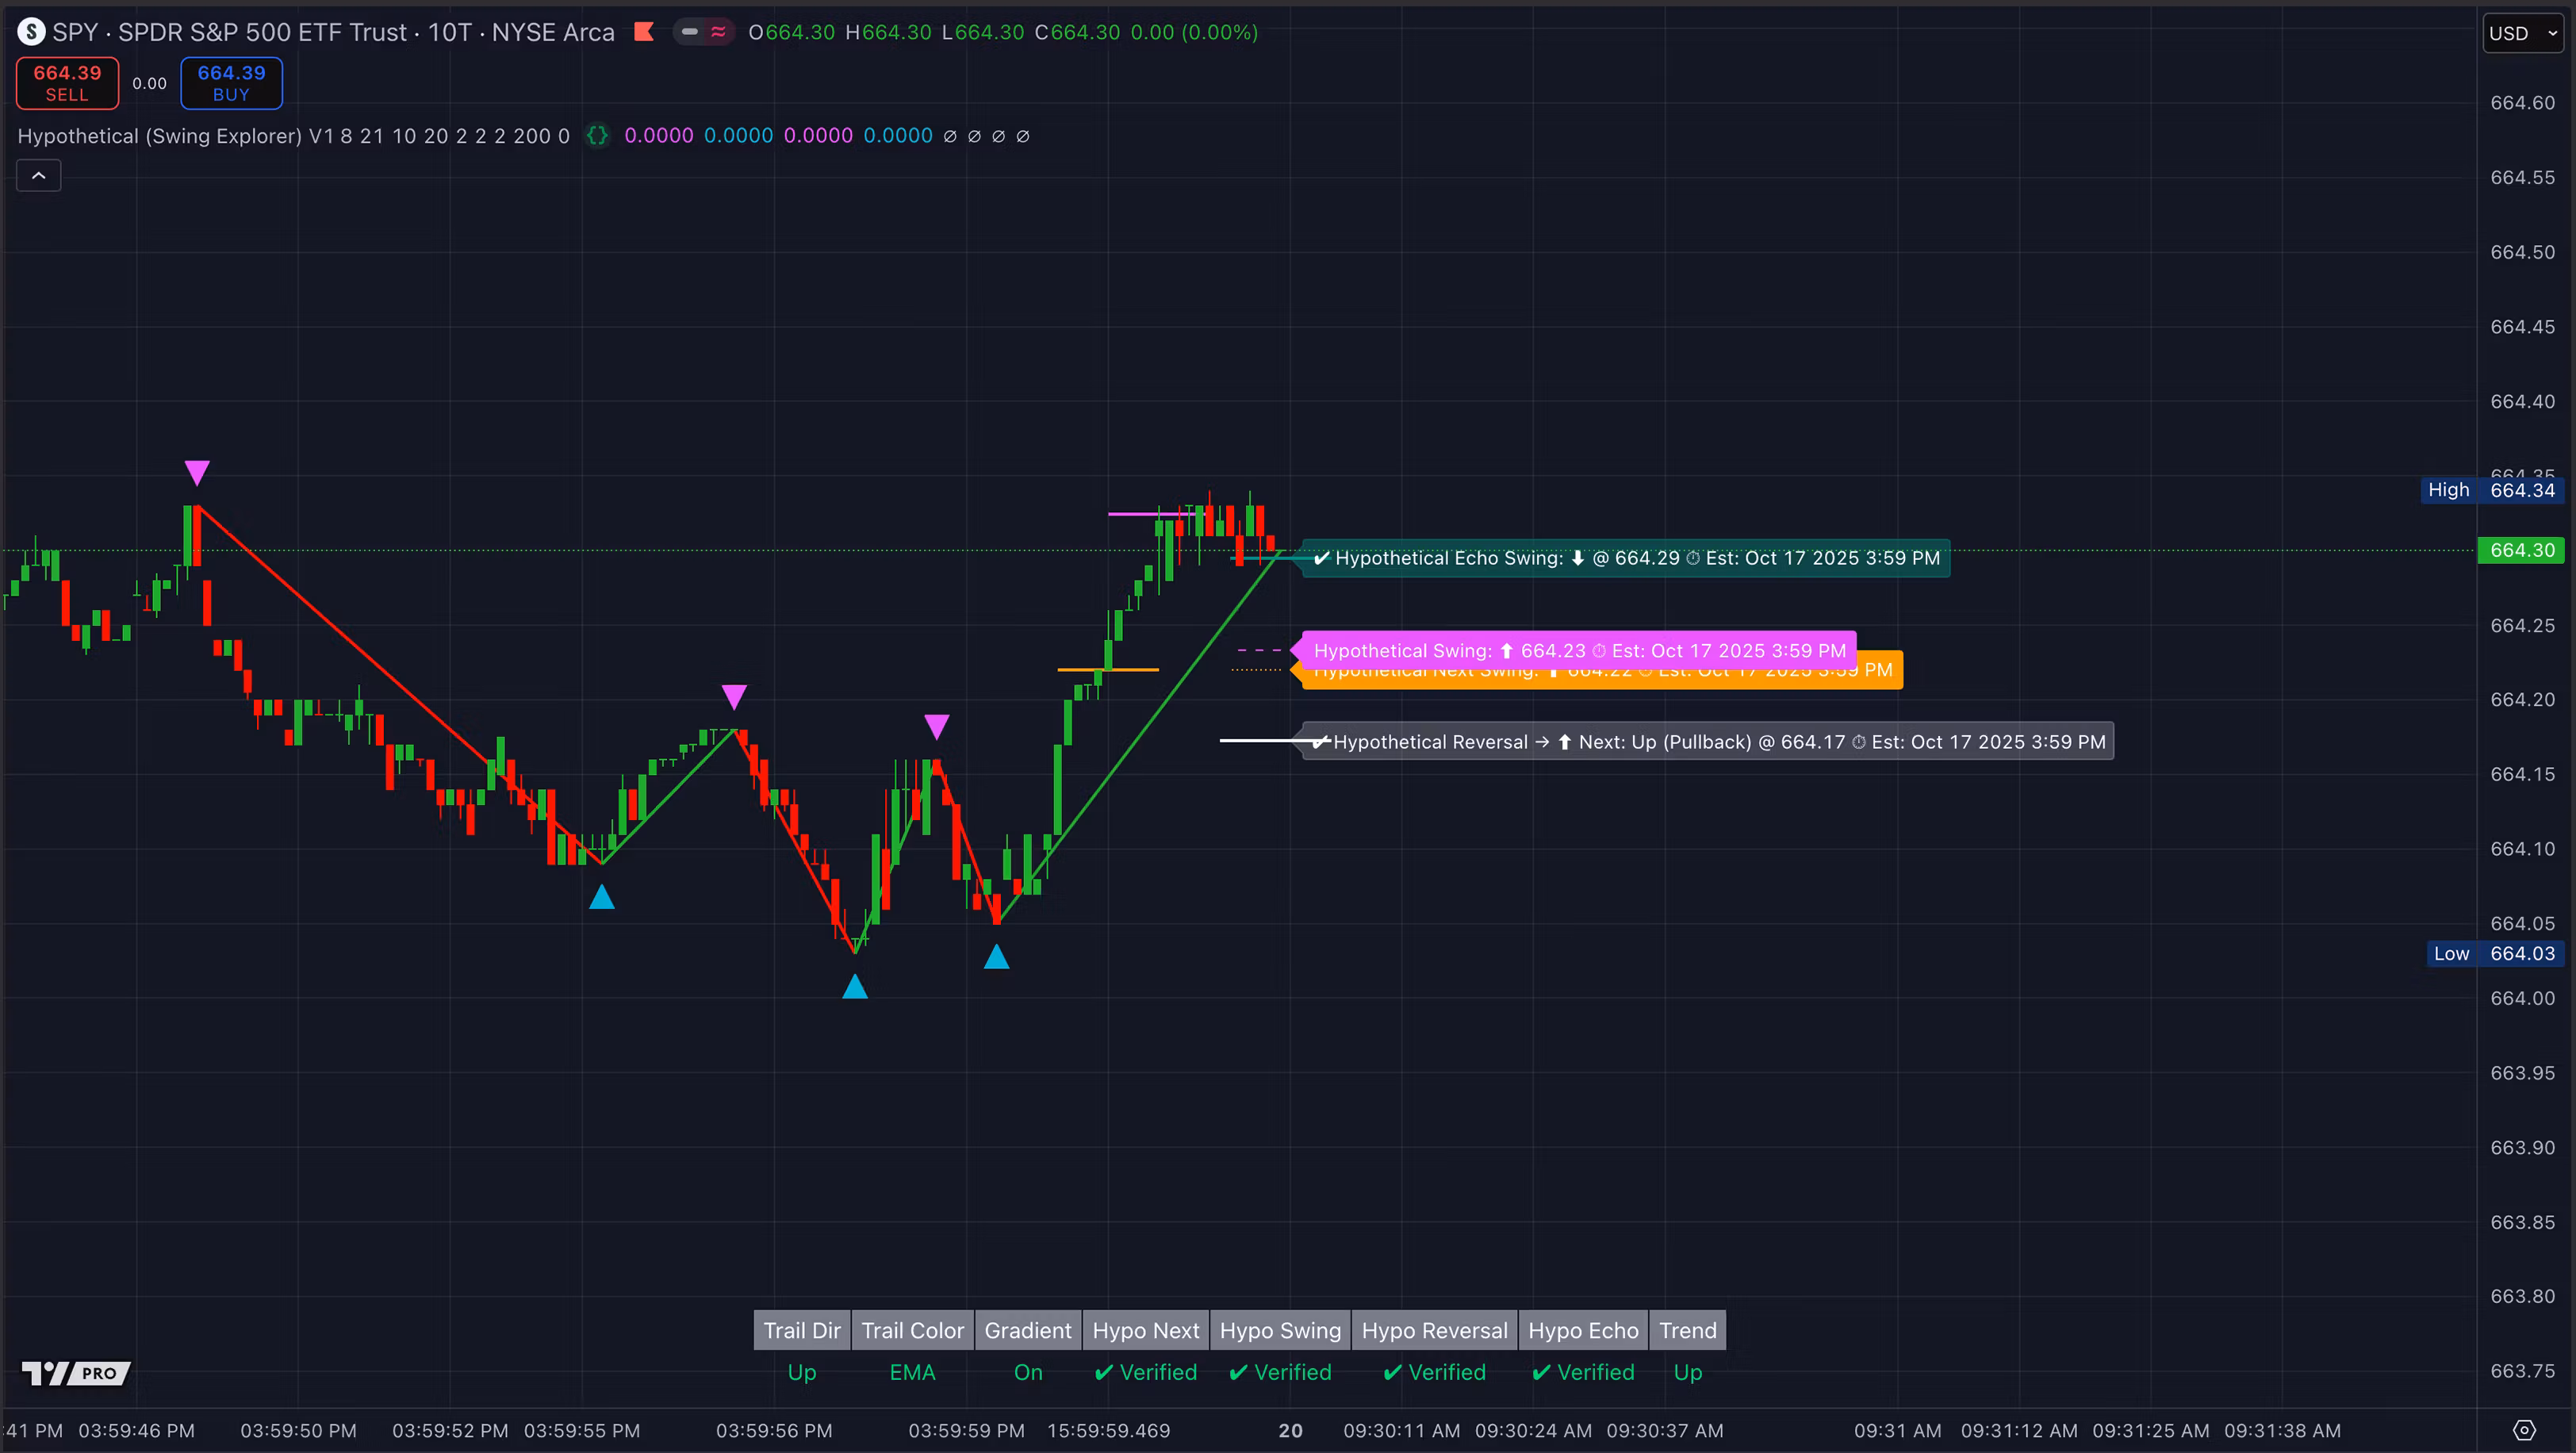This screenshot has height=1453, width=2576.
Task: Click the SPY ticker logo icon
Action: point(31,31)
